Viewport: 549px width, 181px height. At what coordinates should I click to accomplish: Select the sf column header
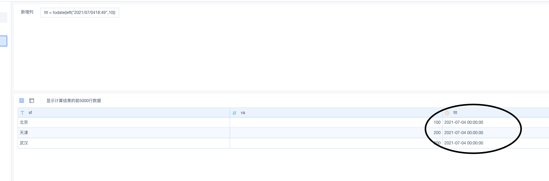pos(124,113)
